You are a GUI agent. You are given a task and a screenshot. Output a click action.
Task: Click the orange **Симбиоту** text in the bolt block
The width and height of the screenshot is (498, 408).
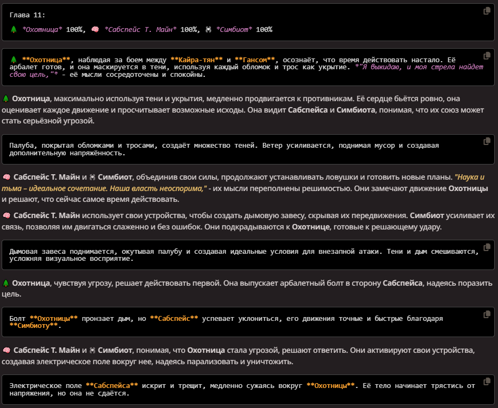coord(34,326)
